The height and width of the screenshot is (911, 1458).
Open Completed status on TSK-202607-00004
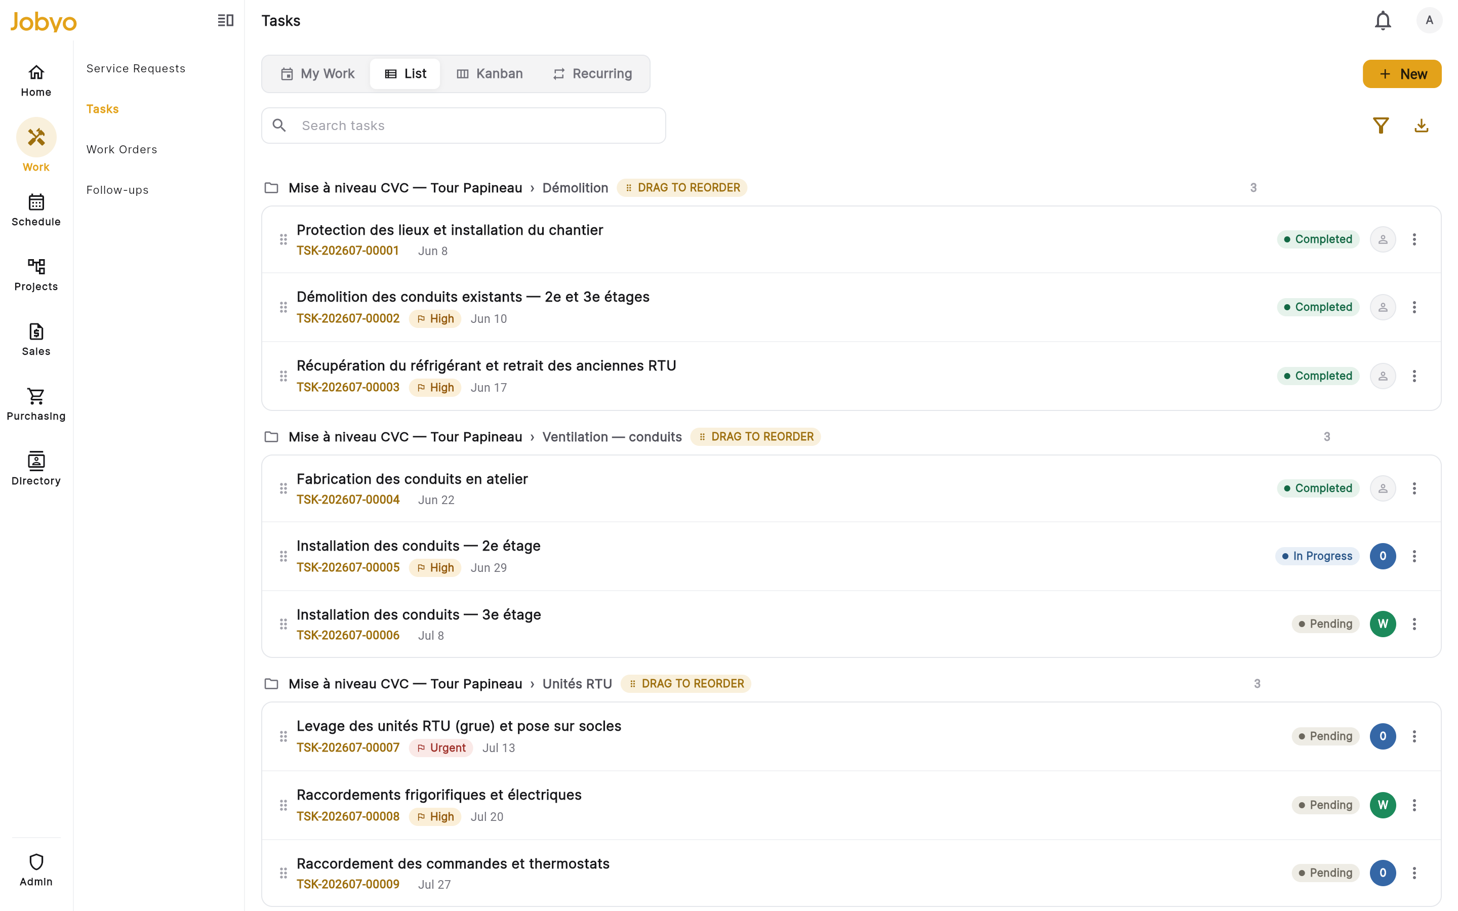pos(1318,488)
